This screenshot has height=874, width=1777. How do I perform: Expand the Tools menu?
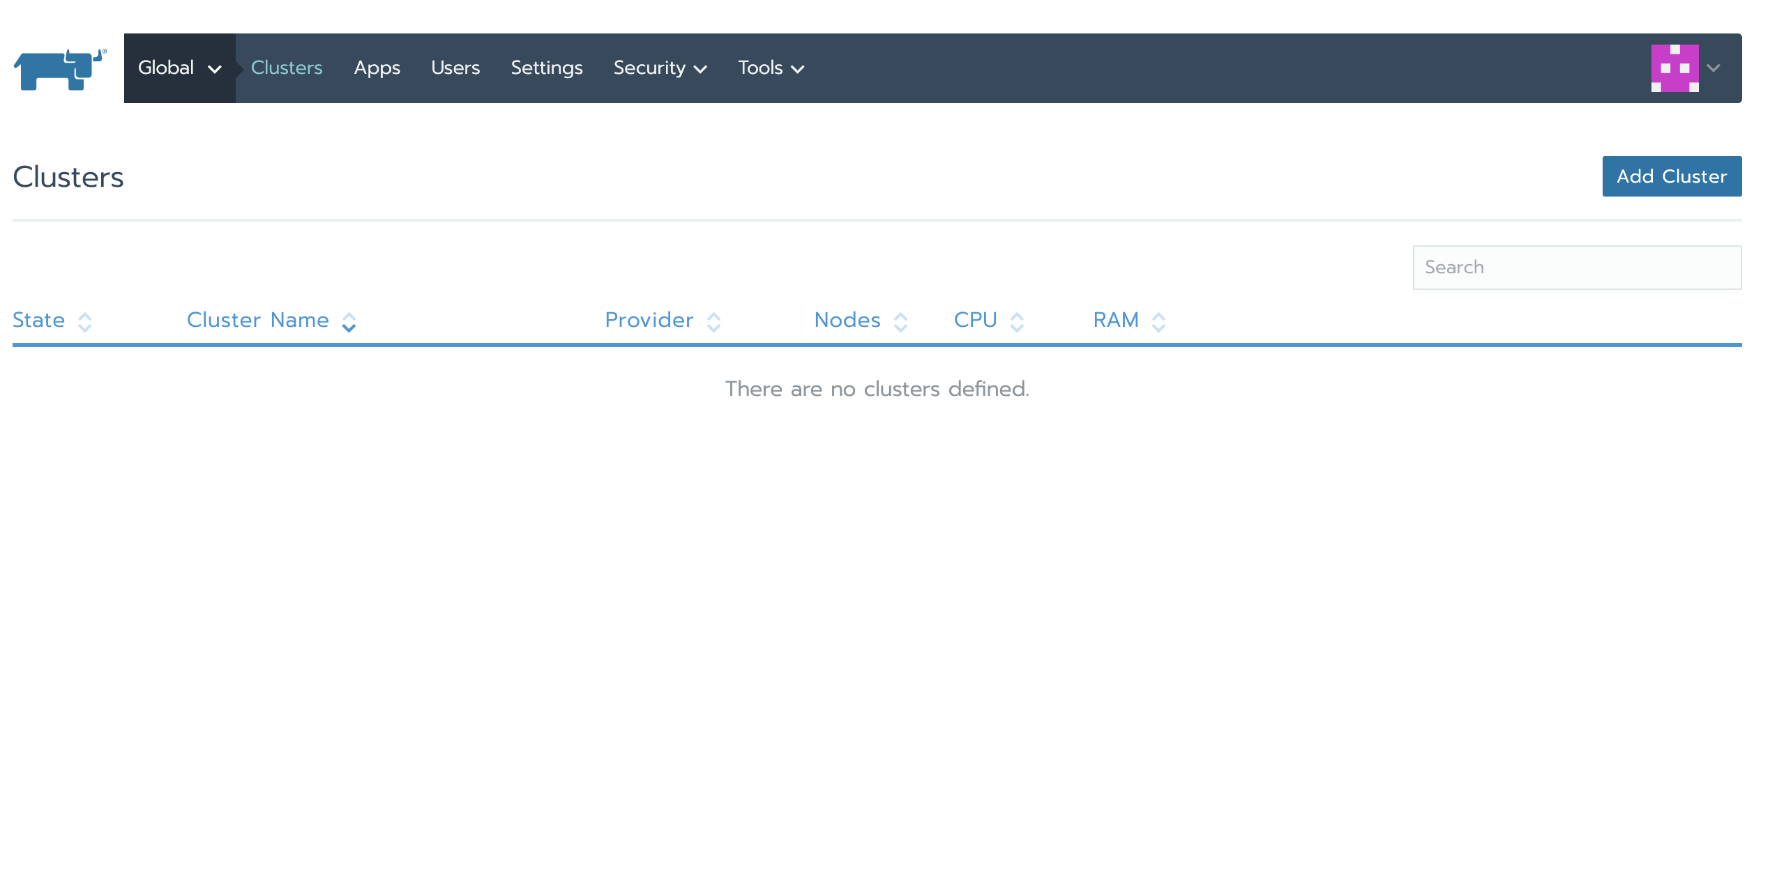(771, 68)
